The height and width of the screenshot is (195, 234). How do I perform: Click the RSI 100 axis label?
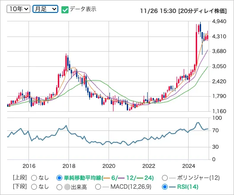(217, 118)
